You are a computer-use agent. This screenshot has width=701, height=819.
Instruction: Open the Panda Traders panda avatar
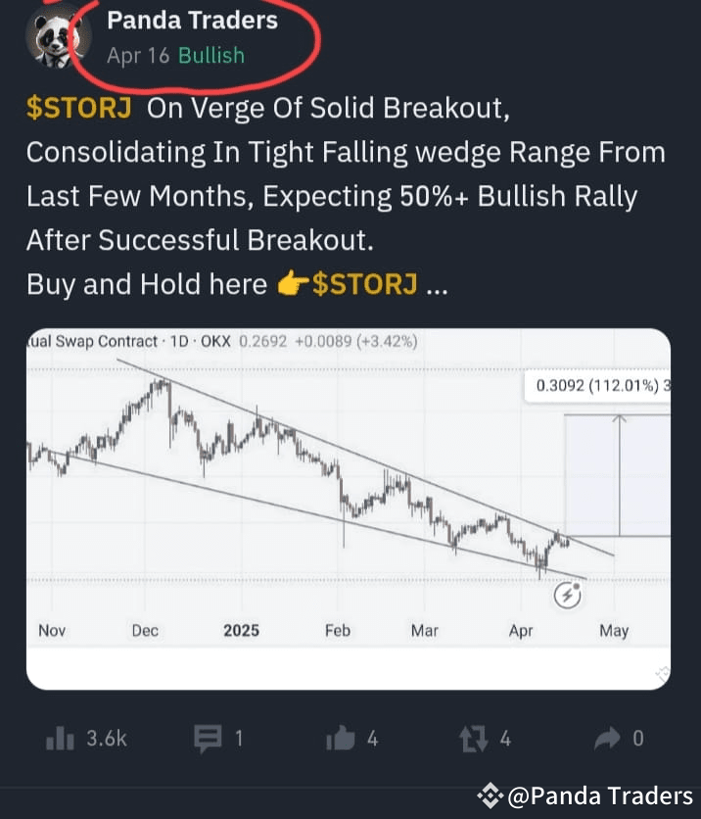57,36
